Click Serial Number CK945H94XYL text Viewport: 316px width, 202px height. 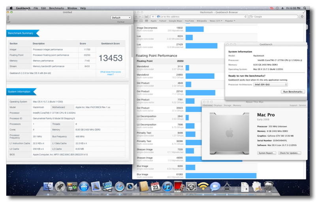(x=272, y=140)
